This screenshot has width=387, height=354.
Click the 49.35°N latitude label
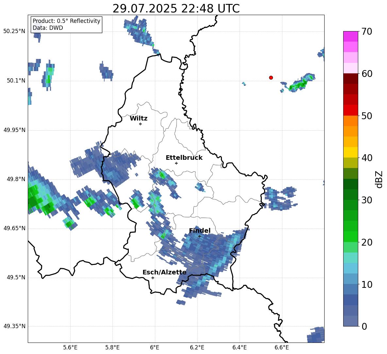point(14,326)
